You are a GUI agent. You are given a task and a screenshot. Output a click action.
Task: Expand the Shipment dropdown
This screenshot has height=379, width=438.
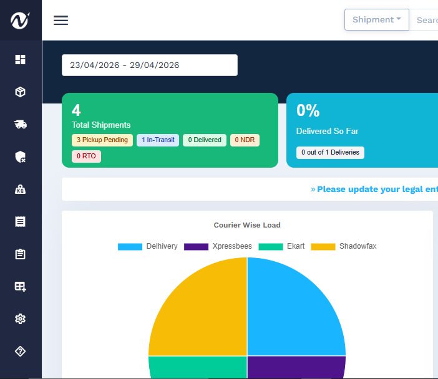377,19
